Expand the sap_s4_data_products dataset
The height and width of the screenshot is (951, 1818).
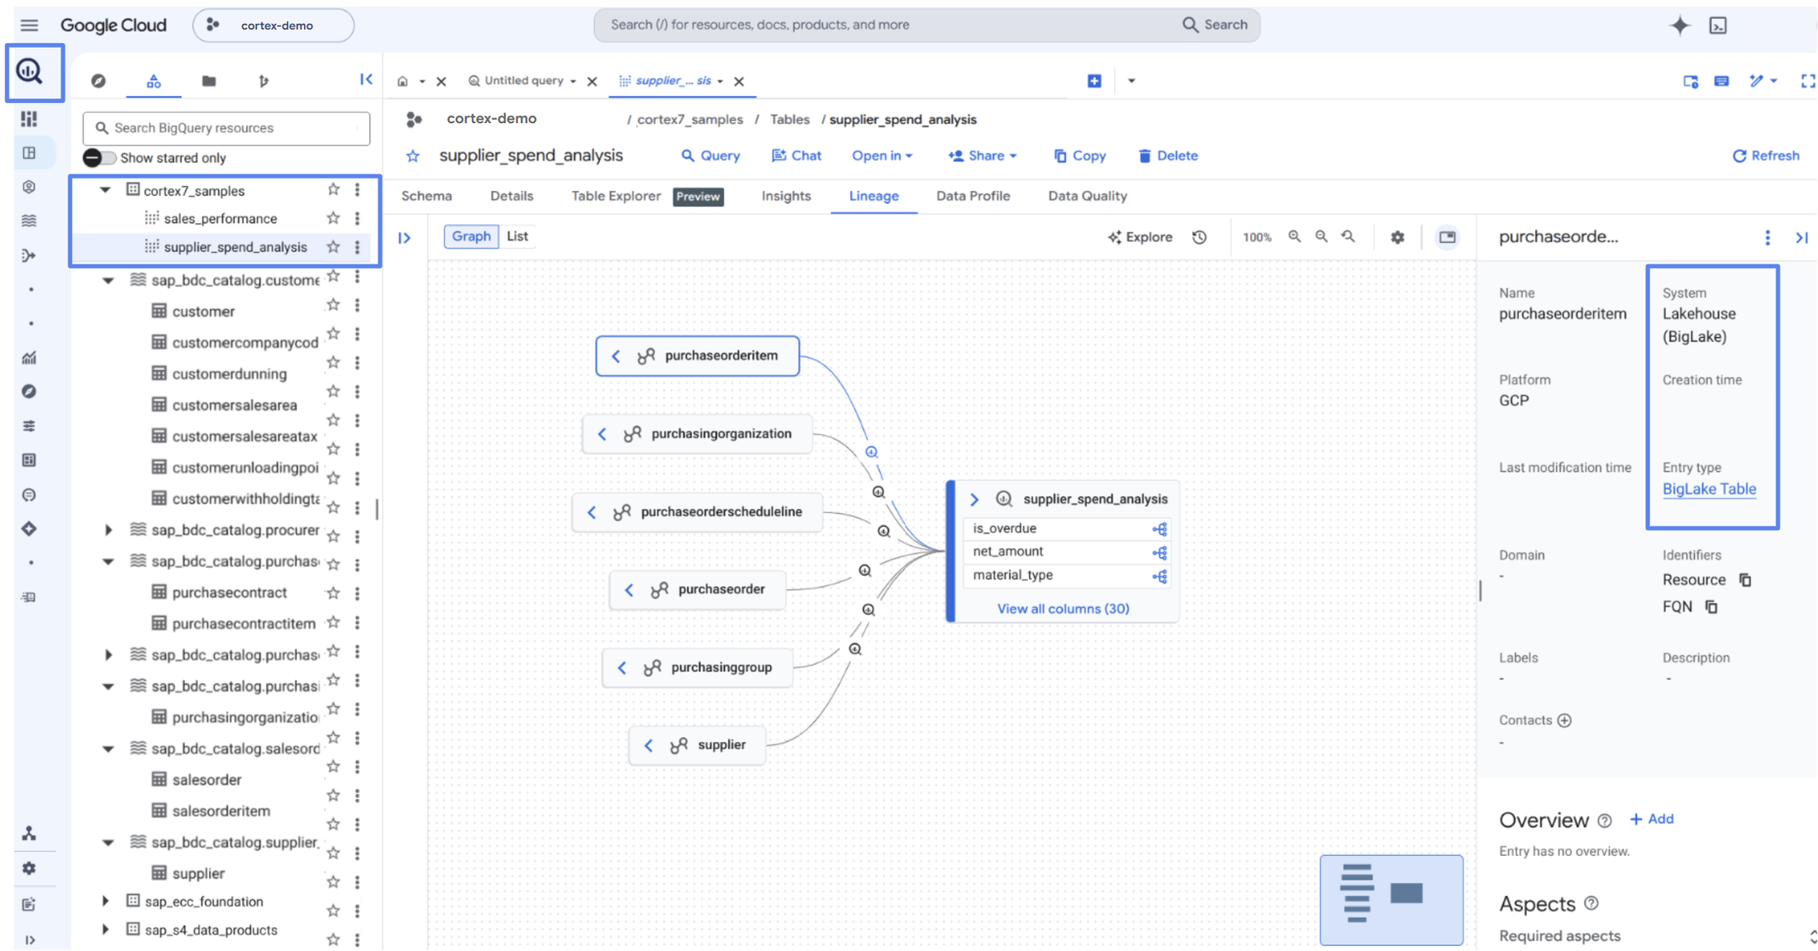point(105,930)
